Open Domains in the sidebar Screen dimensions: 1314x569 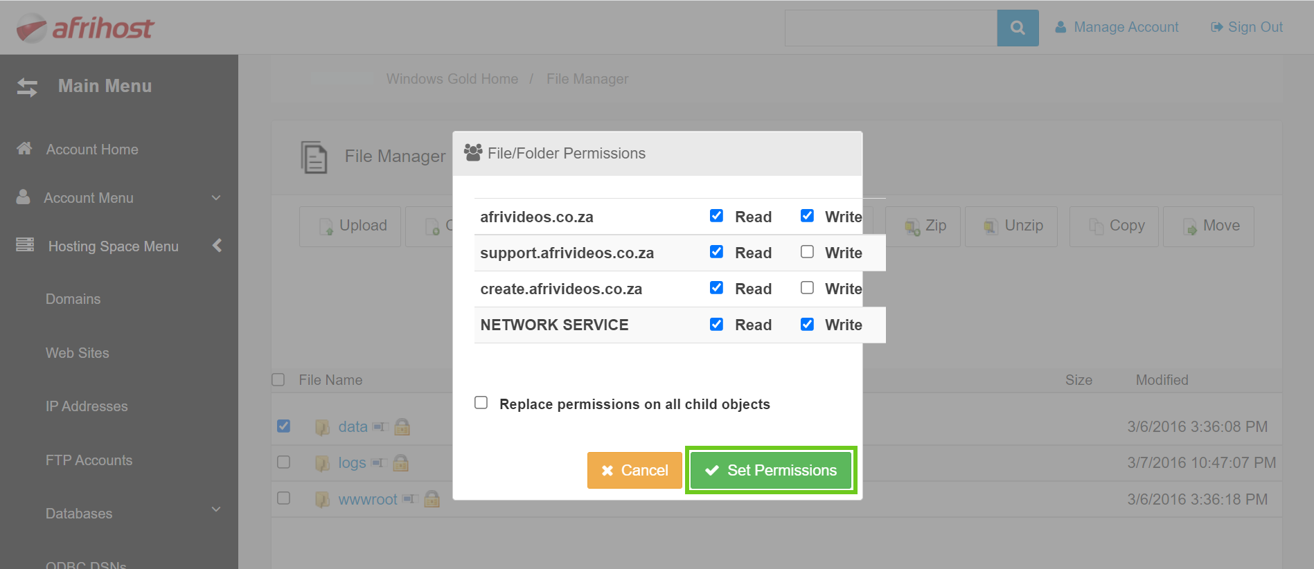click(x=73, y=299)
